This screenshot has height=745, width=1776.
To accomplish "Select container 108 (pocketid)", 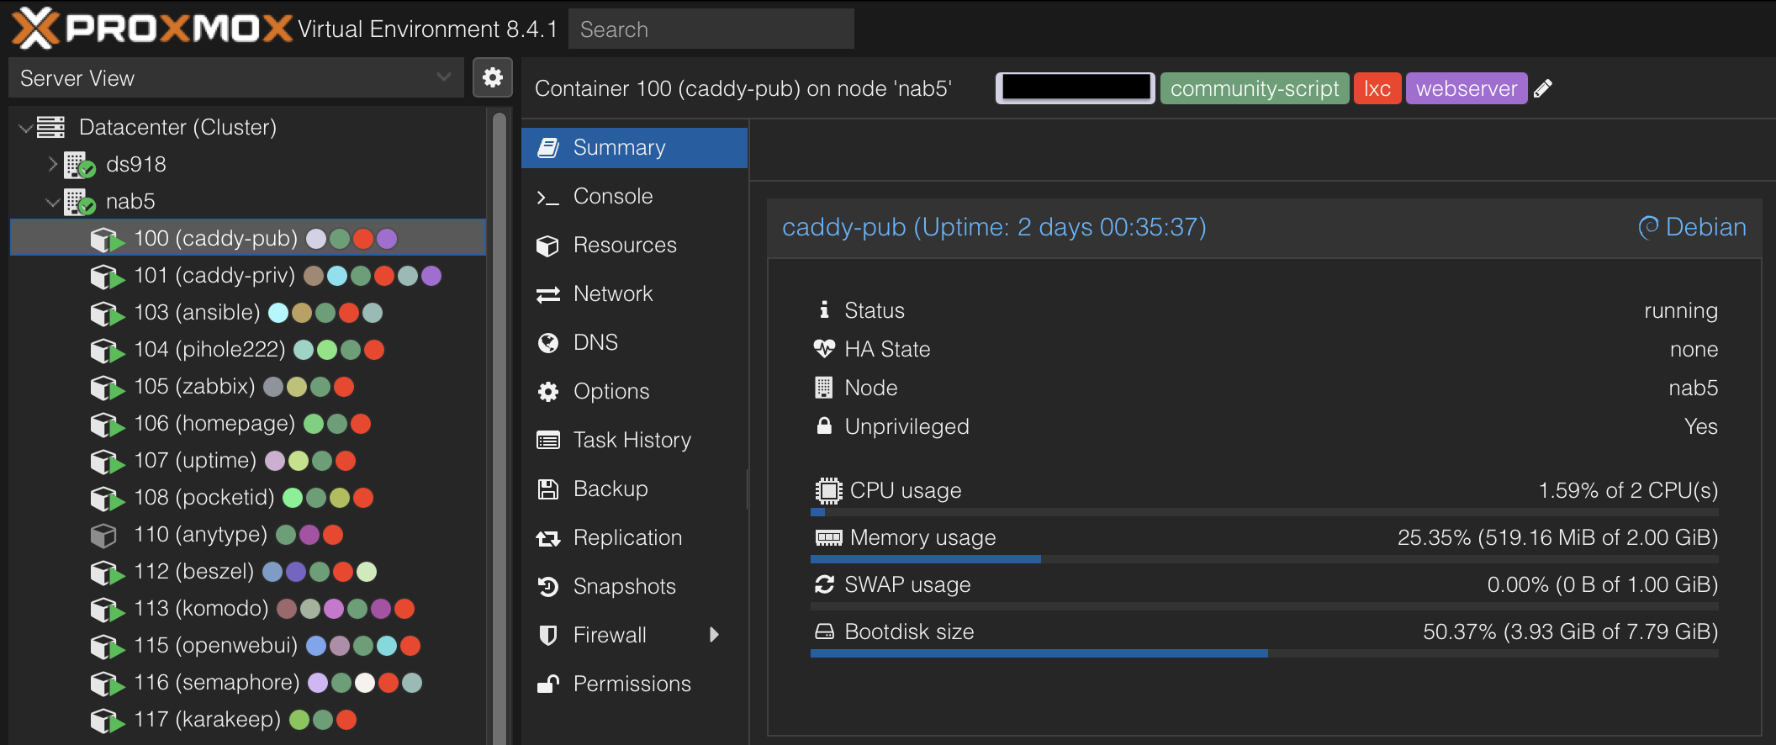I will (248, 498).
